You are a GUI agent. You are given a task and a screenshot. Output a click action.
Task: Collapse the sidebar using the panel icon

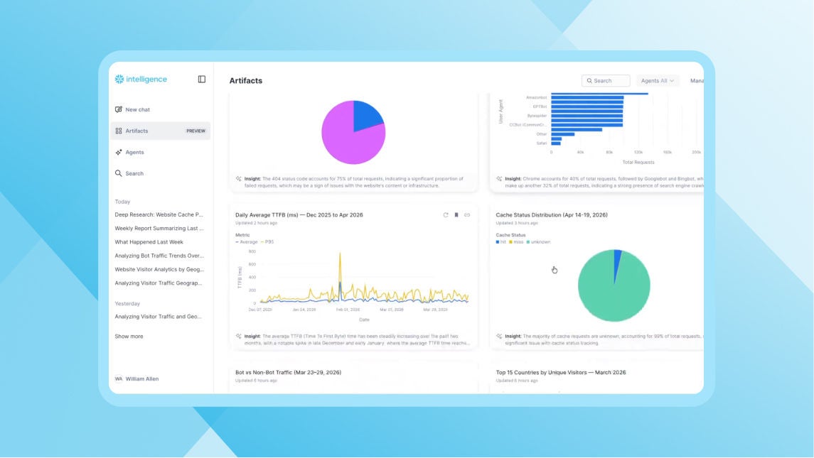[x=201, y=80]
